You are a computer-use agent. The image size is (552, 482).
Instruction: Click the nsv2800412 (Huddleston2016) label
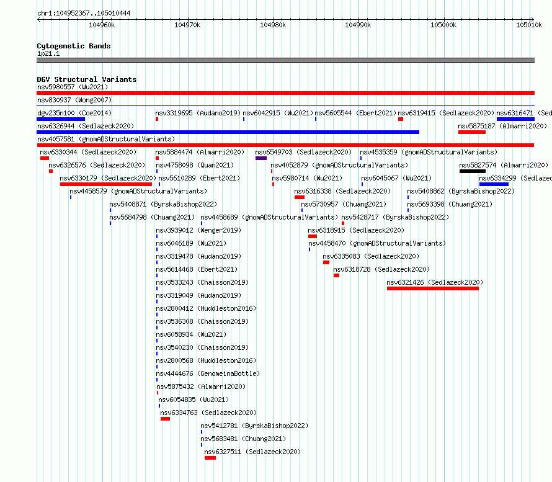pyautogui.click(x=206, y=308)
